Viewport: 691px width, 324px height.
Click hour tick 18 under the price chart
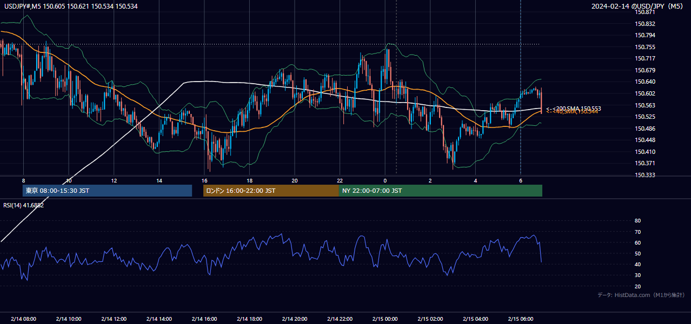pos(249,180)
